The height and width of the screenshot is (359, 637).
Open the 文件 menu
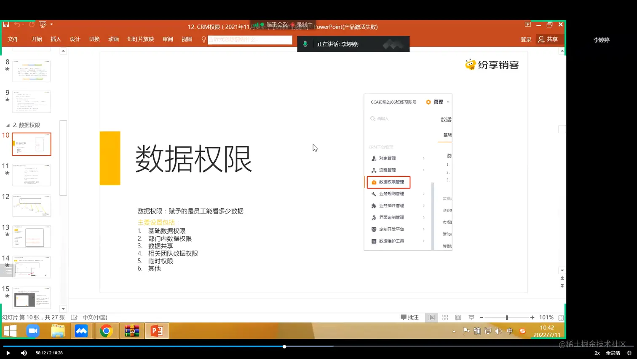[x=13, y=39]
